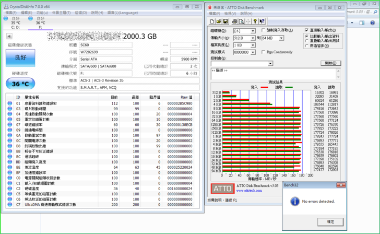This screenshot has width=380, height=234.
Task: Toggle the 直接輸入/輸出 (Direct I/O) checkbox
Action: 306,31
